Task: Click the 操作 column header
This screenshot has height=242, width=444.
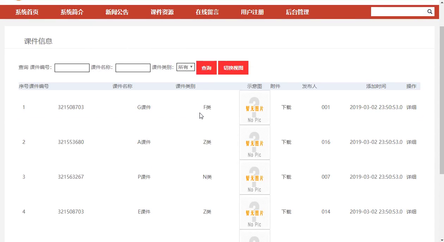Action: tap(412, 86)
